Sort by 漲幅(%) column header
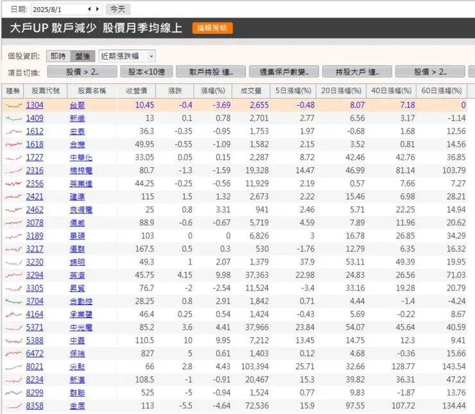This screenshot has width=475, height=414. (212, 91)
